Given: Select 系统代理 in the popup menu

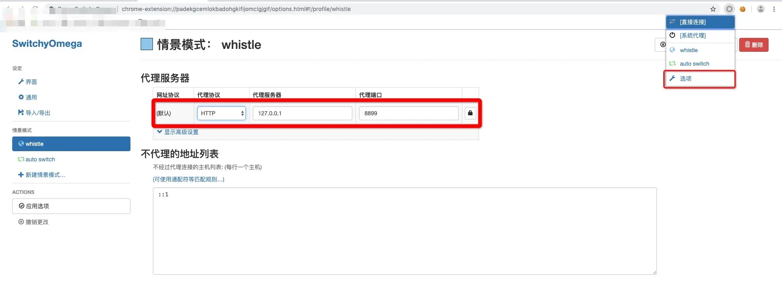Looking at the screenshot, I should [x=700, y=35].
